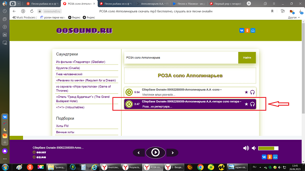Click the RU language indicator in tray
Viewport: 305px width, 171px height.
tap(255, 167)
